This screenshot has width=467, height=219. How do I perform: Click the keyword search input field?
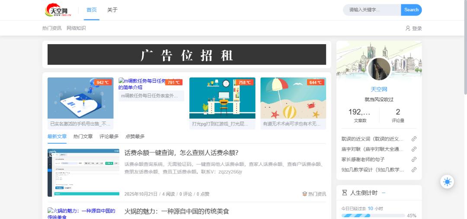372,10
